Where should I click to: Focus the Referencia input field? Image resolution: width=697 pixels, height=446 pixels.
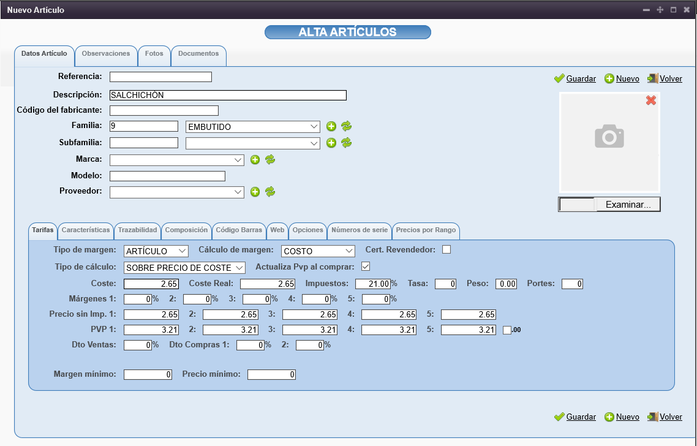click(x=160, y=77)
